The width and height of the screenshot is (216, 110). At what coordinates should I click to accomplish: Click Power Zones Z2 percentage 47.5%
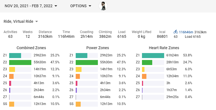click(x=121, y=62)
